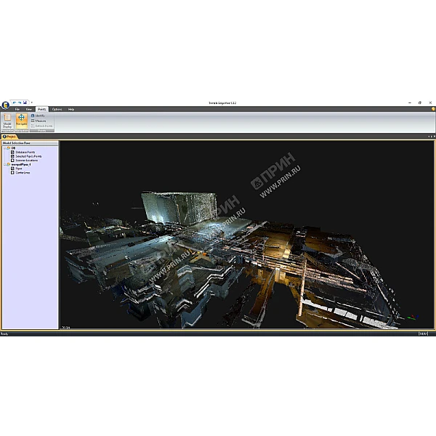The width and height of the screenshot is (436, 436).
Task: Click the 3D axis gizmo in viewport
Action: click(x=411, y=317)
